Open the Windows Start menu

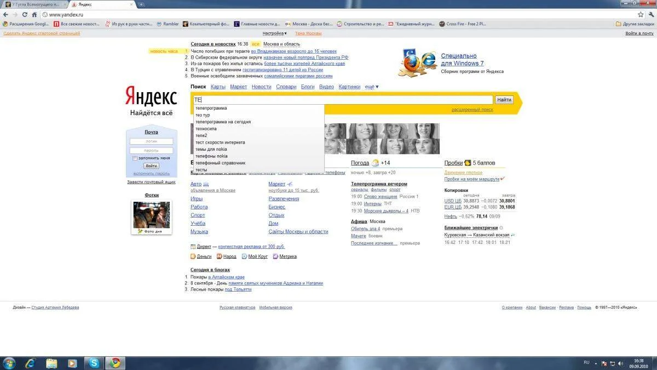pos(9,363)
